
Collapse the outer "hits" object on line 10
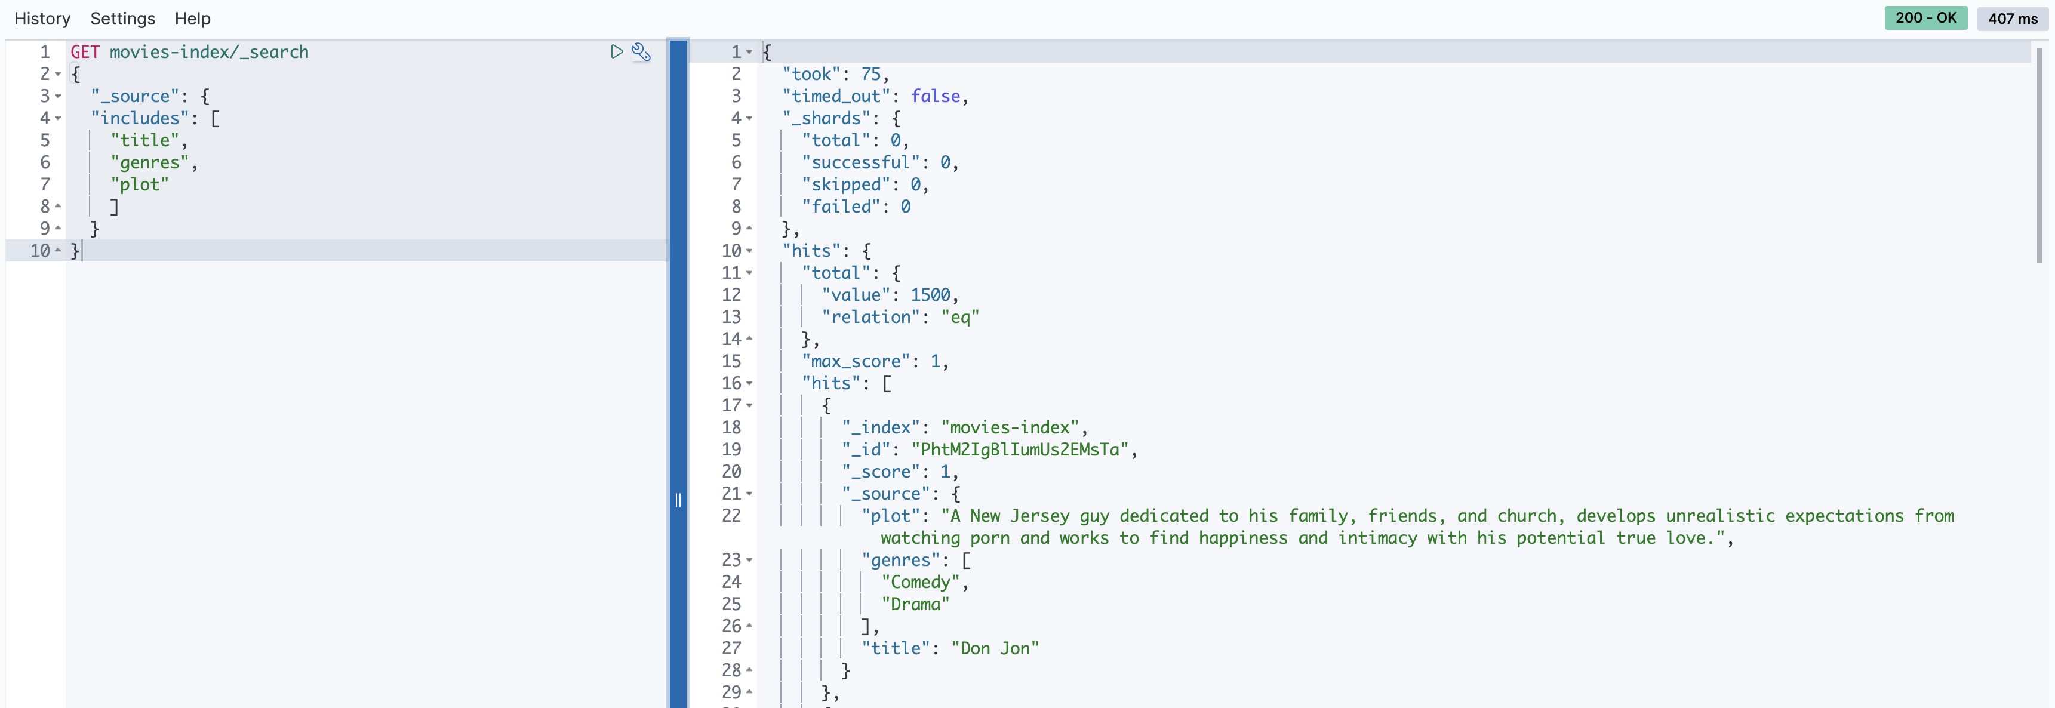[x=750, y=251]
